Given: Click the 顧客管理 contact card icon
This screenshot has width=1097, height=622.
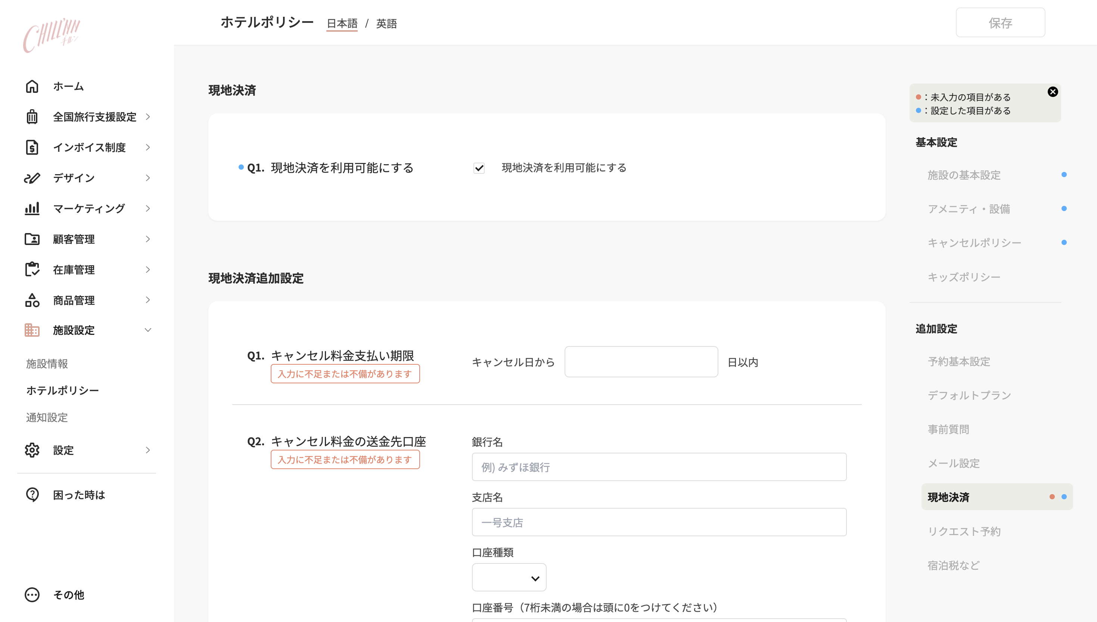Looking at the screenshot, I should pyautogui.click(x=32, y=239).
